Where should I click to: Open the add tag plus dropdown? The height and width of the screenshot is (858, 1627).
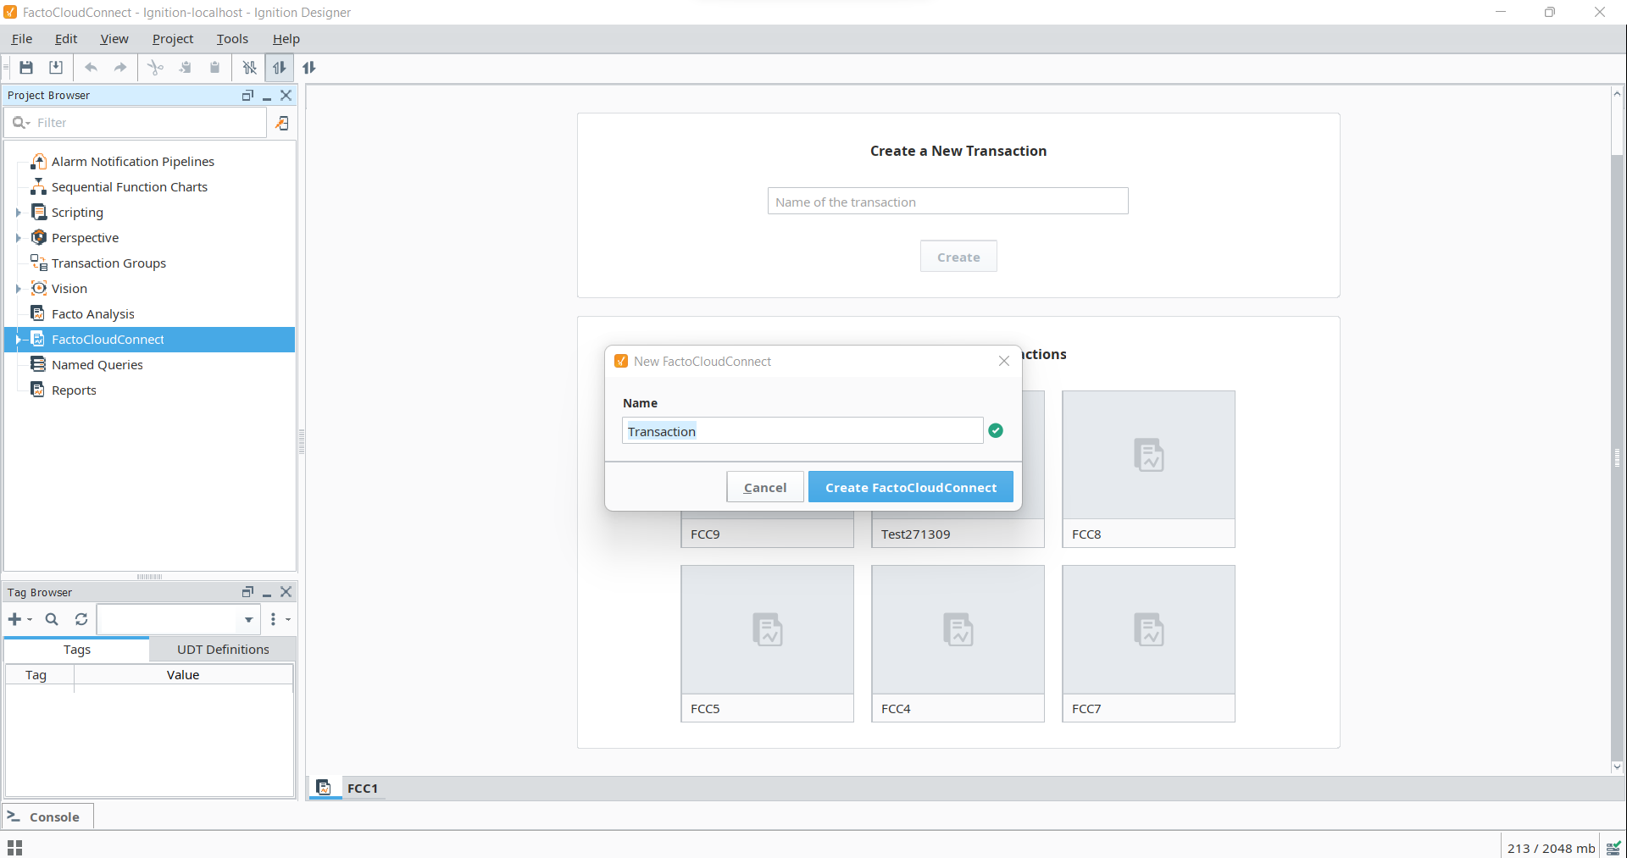[19, 620]
